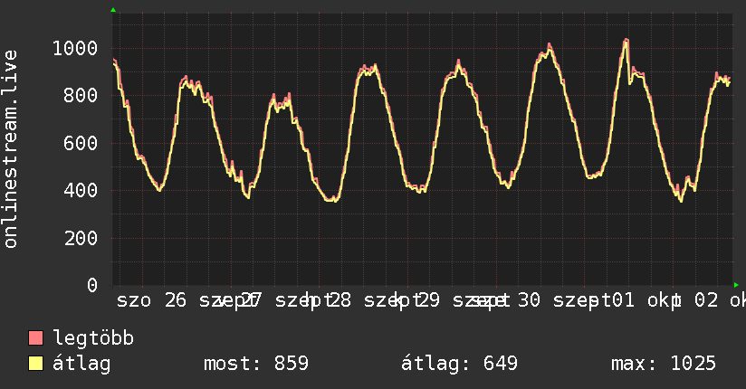Click the yellow átlag legend swatch
The height and width of the screenshot is (389, 746).
(x=35, y=364)
